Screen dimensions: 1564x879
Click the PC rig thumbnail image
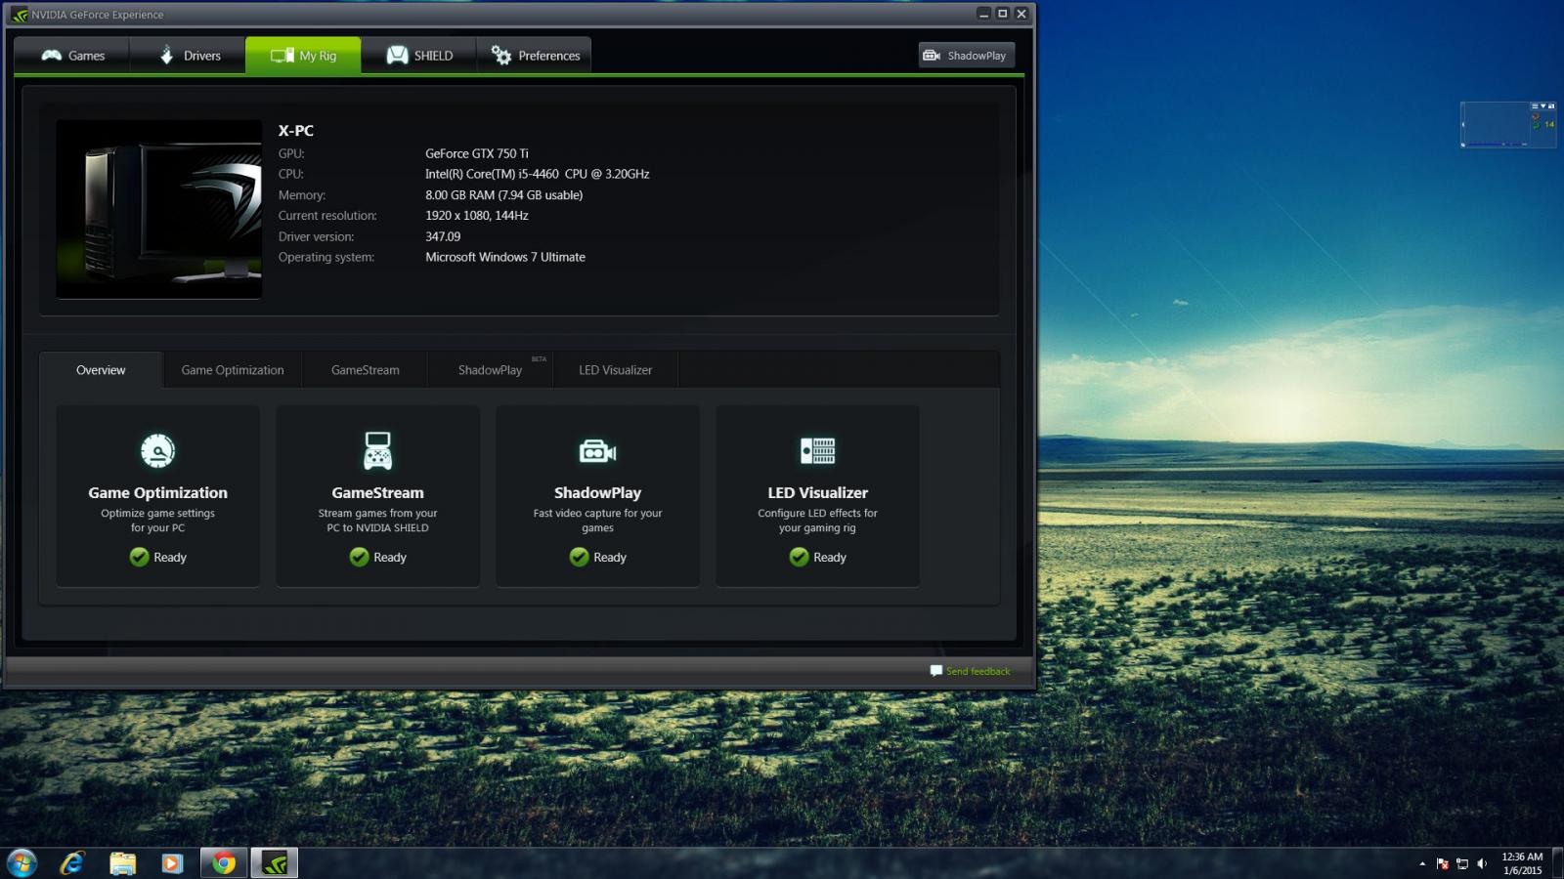[159, 209]
